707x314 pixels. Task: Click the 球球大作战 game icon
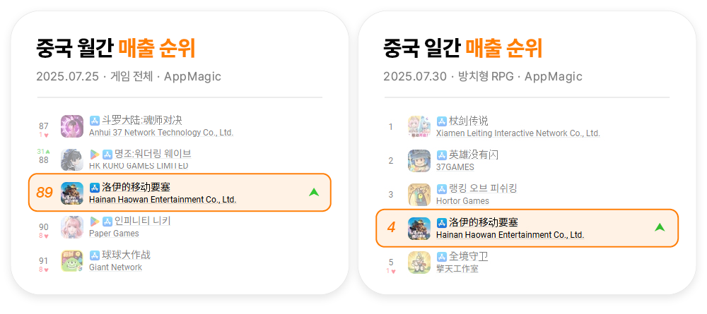tap(72, 261)
